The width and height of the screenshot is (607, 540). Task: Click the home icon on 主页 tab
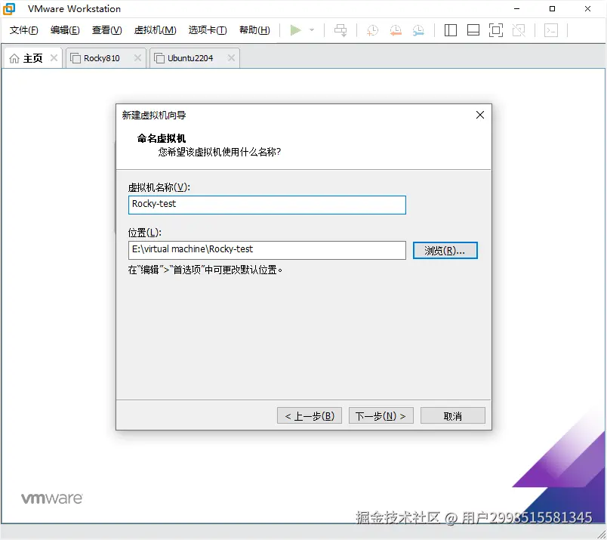coord(14,58)
